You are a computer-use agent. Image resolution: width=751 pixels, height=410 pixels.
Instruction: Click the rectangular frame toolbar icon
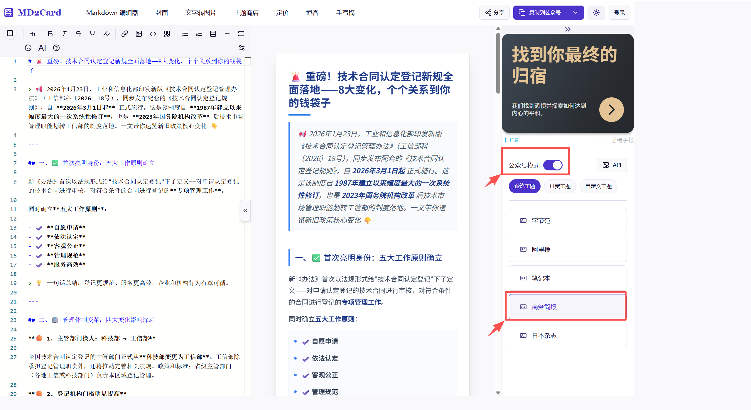tap(241, 34)
